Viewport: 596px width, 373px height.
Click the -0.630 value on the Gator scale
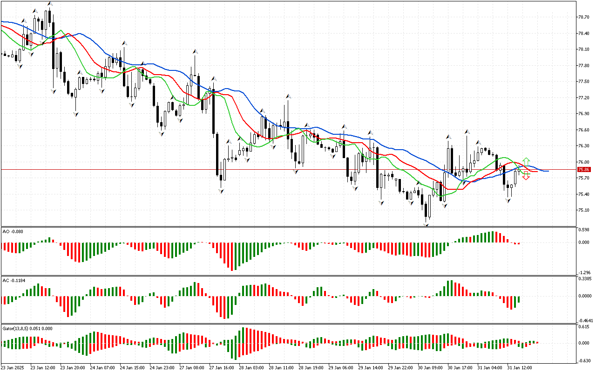pyautogui.click(x=583, y=360)
